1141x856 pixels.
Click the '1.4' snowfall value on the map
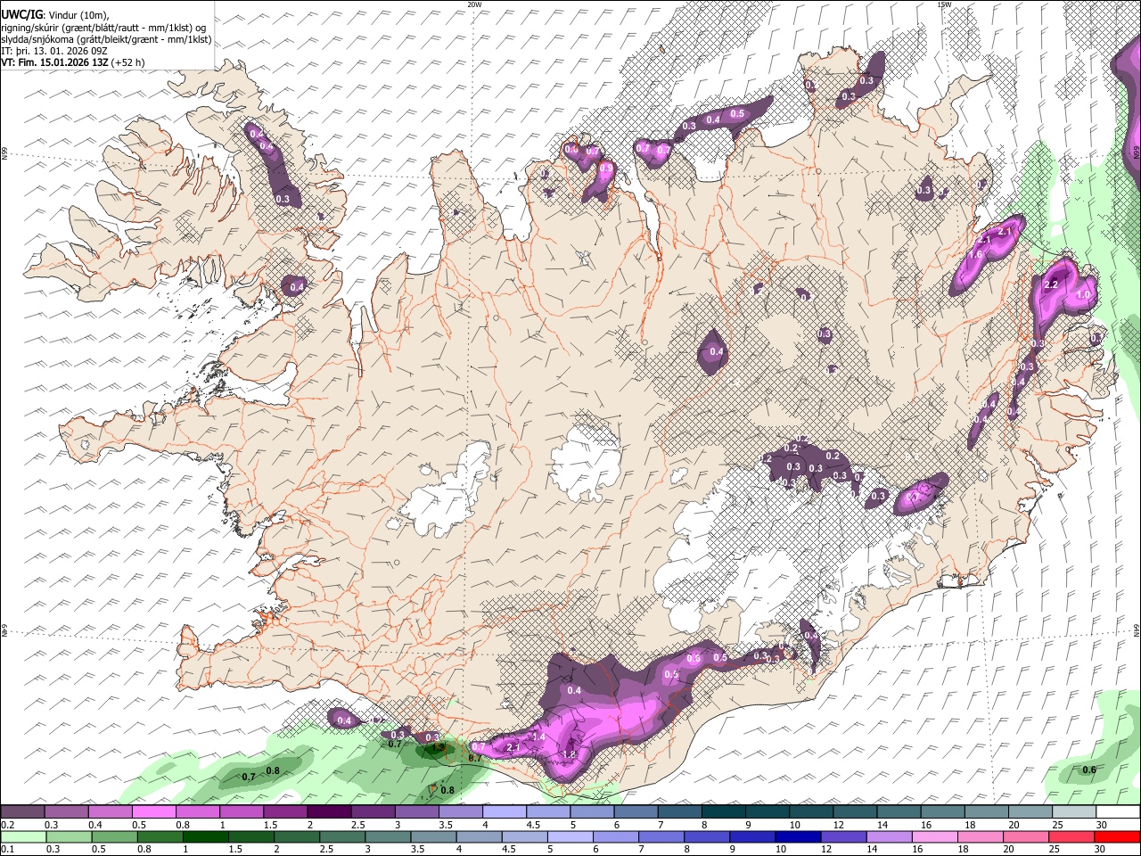click(538, 737)
